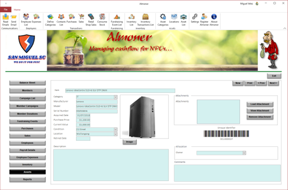288x190 pixels.
Task: Open the Sales ribbon icon
Action: [81, 19]
